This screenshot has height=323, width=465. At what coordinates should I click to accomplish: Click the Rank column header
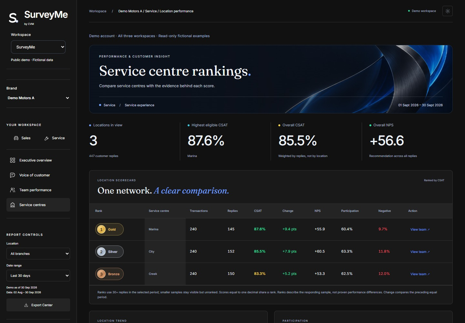coord(98,211)
